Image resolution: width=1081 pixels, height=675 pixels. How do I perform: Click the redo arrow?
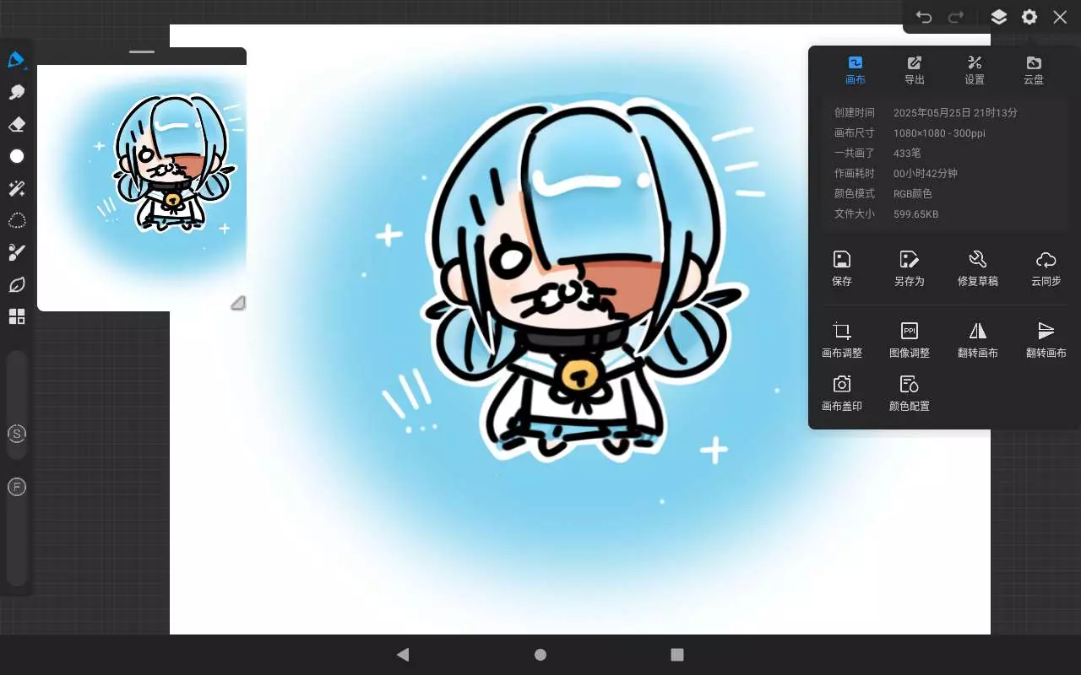956,17
